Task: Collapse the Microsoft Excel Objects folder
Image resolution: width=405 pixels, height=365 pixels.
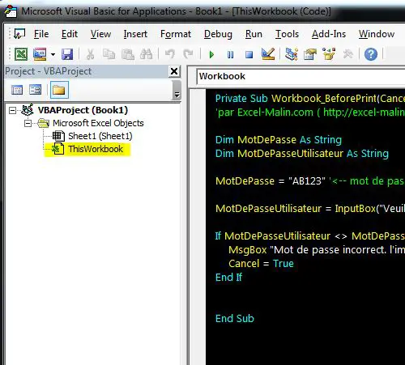Action: click(28, 124)
